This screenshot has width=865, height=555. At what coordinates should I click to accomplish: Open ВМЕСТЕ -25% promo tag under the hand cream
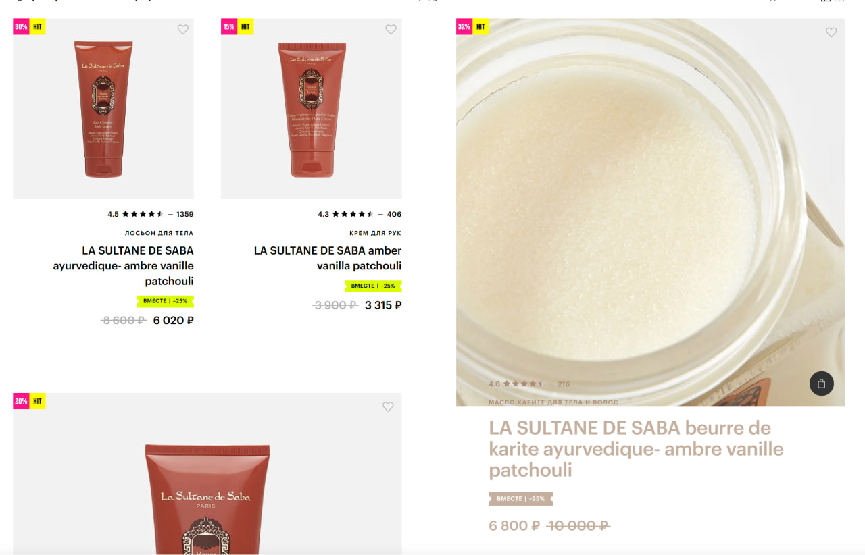(x=373, y=286)
